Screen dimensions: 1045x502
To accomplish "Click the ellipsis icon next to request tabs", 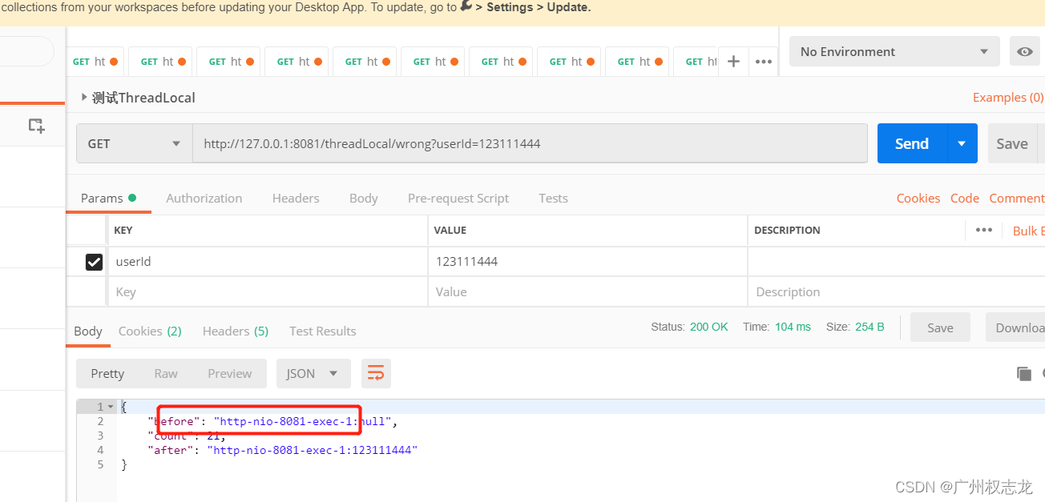I will tap(763, 61).
